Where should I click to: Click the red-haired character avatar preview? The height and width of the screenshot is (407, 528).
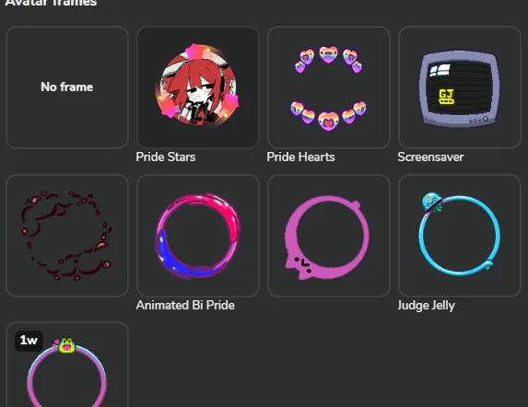tap(198, 87)
